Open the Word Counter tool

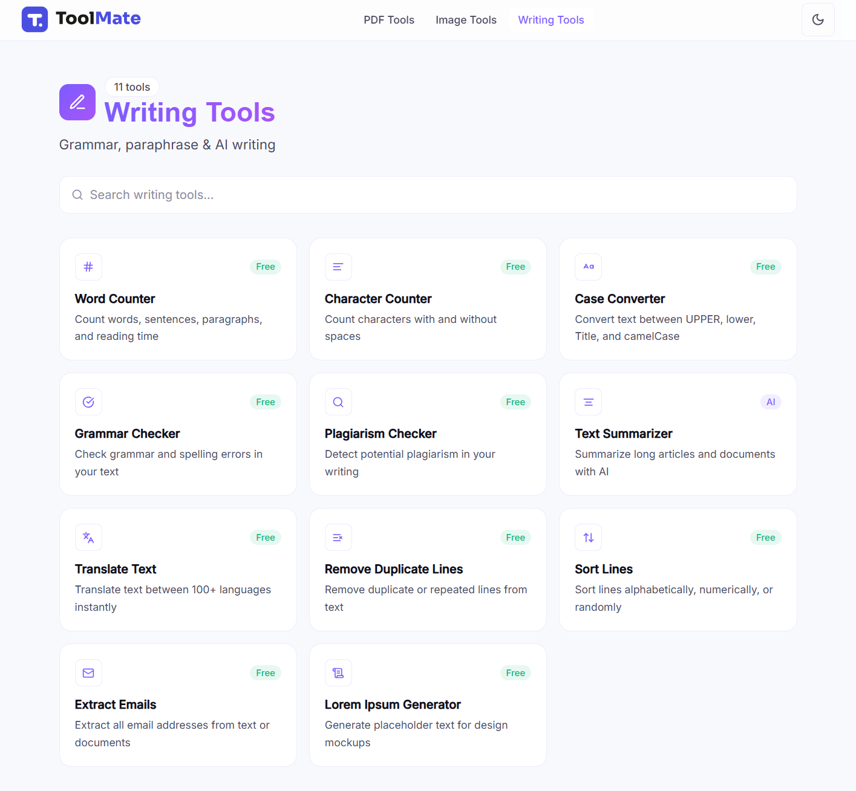pyautogui.click(x=178, y=299)
